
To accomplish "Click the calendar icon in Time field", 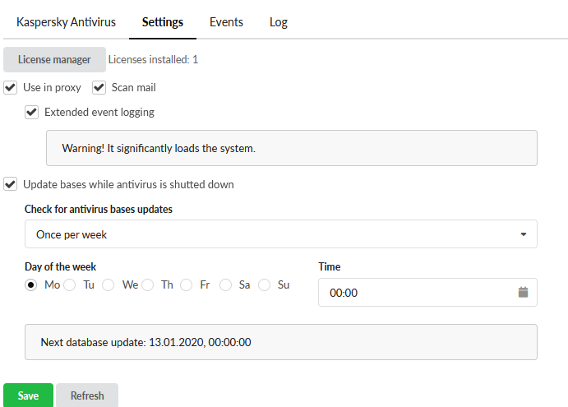I will pos(523,292).
